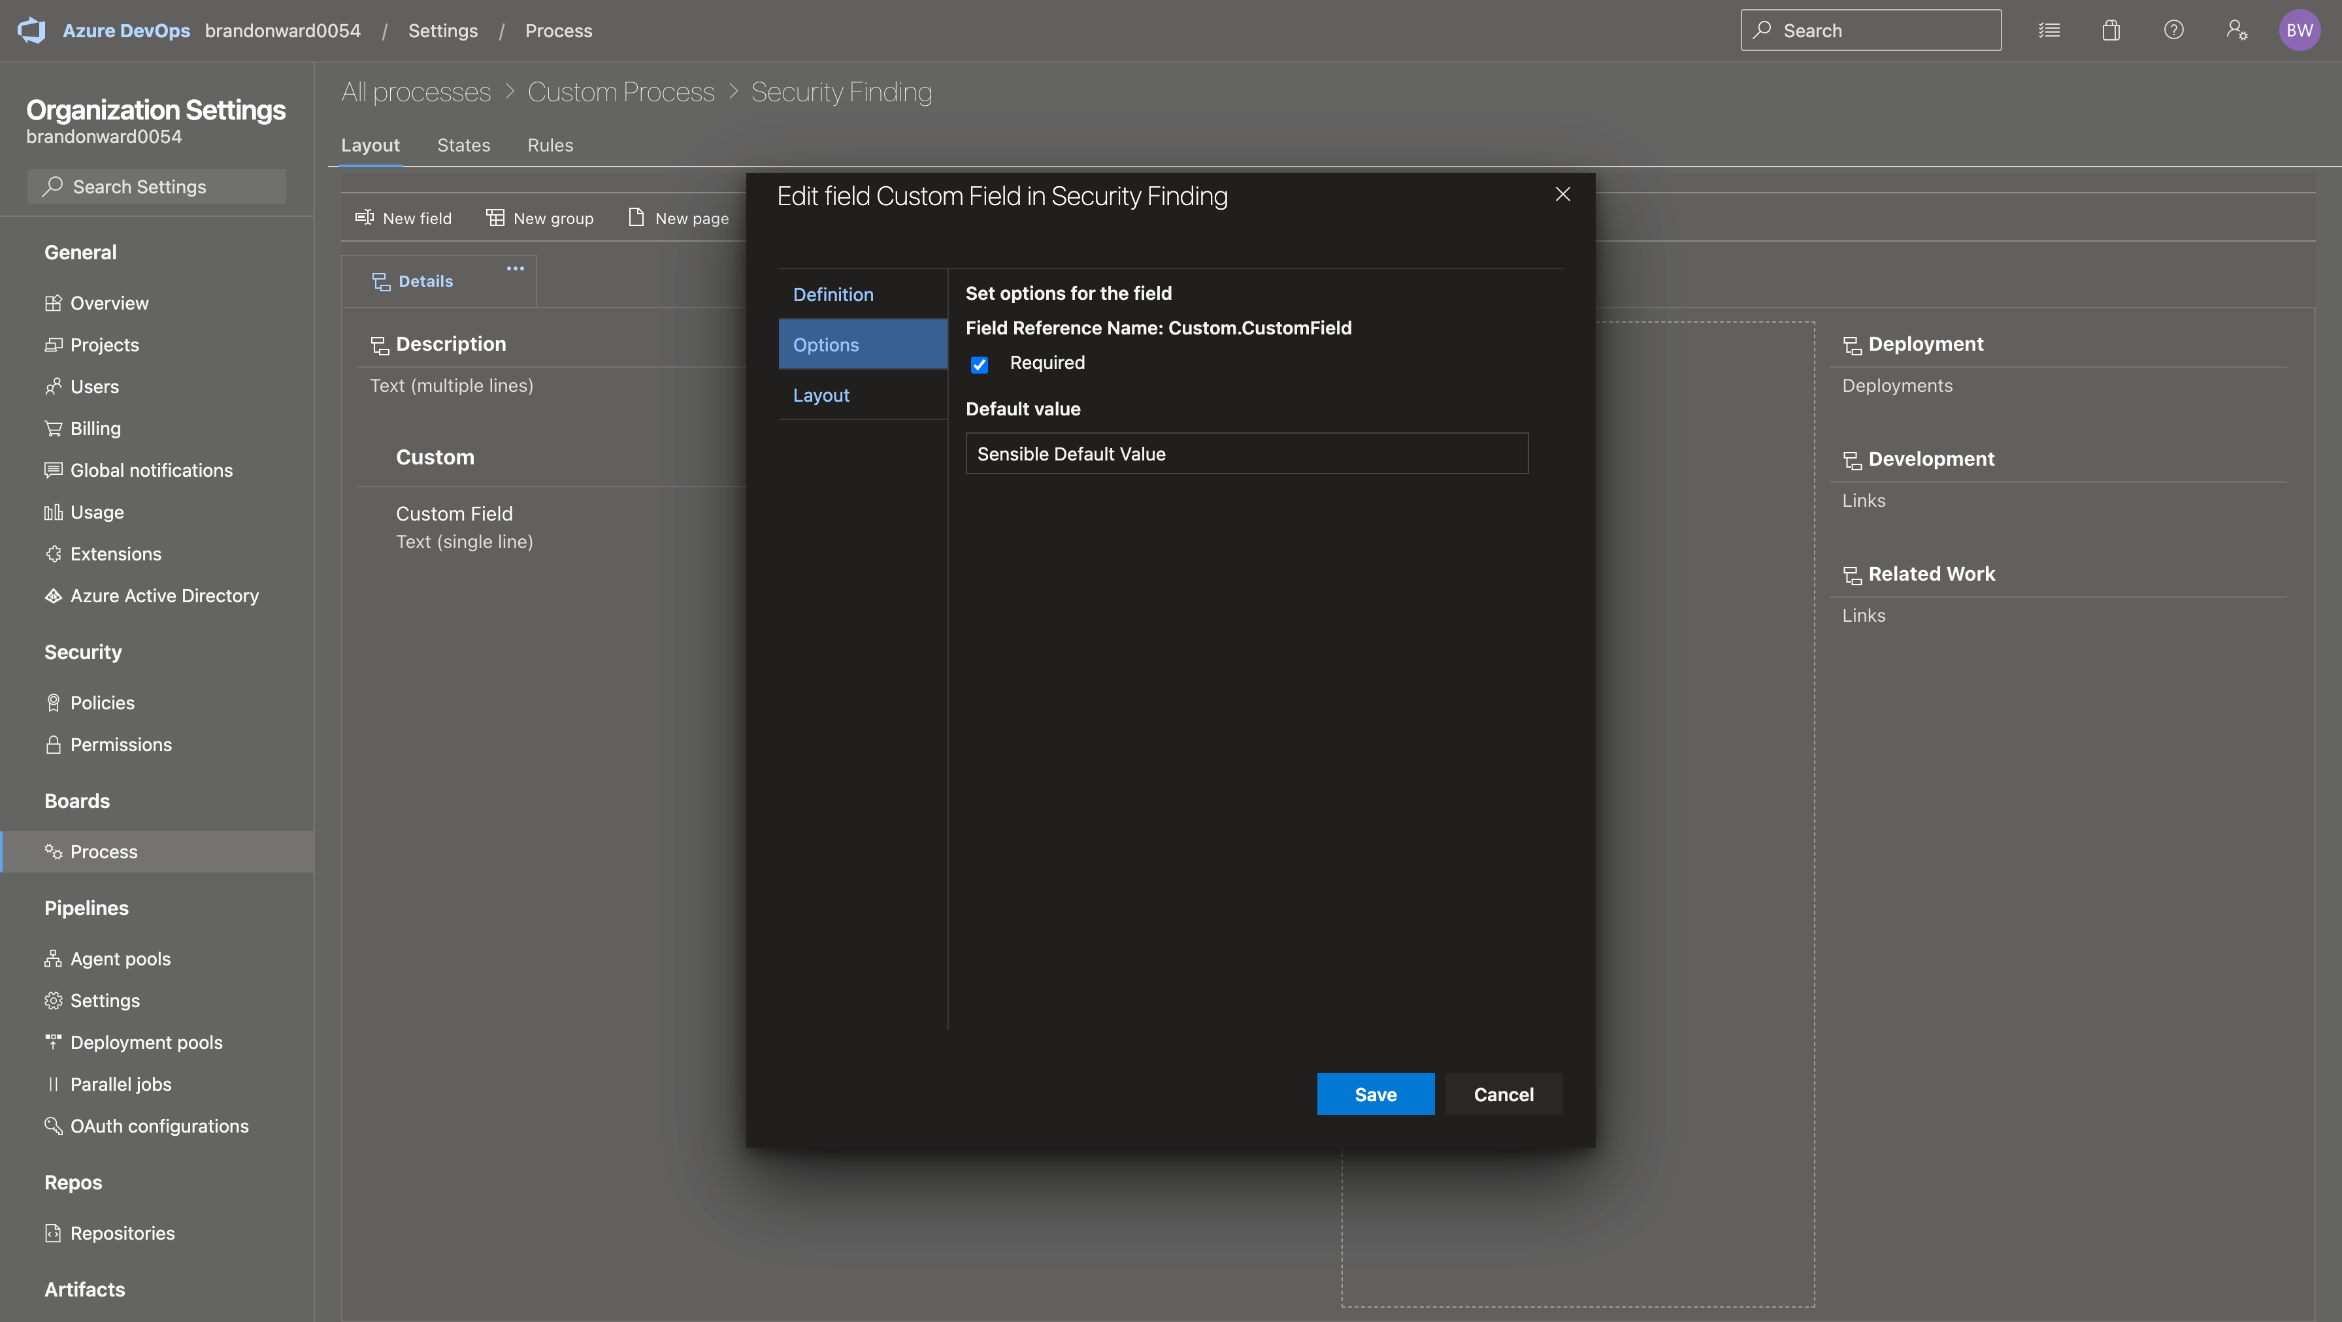Switch to the Layout section of the dialog

pos(821,395)
